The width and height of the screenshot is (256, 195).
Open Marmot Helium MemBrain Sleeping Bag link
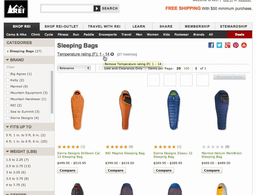[x=222, y=155]
